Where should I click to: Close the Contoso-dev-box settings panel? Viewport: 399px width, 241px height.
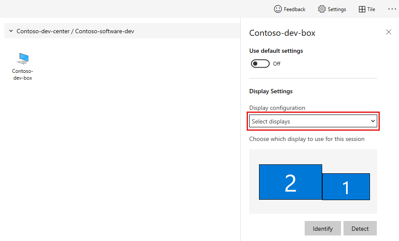(389, 32)
